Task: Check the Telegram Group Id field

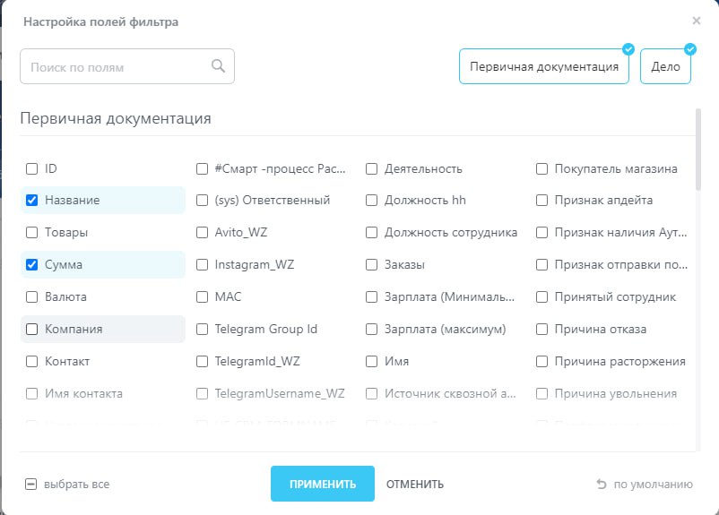Action: click(x=203, y=330)
